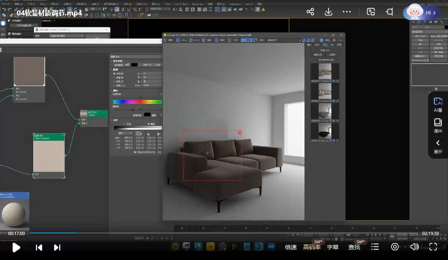448x260 pixels.
Task: Select the first beige sofa render thumbnail
Action: click(325, 71)
